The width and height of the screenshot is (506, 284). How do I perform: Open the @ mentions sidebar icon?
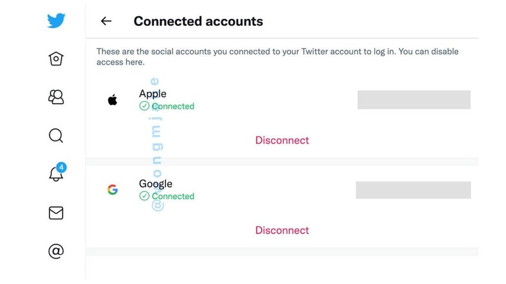coord(56,251)
